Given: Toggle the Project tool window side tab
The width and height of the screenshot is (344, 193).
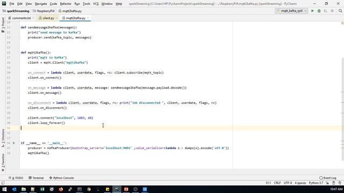Looking at the screenshot, I should [x=3, y=25].
